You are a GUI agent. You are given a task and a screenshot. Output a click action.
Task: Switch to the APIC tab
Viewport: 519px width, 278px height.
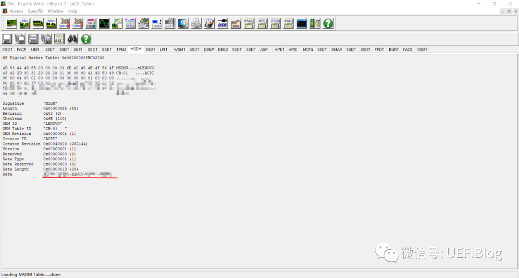click(x=293, y=49)
